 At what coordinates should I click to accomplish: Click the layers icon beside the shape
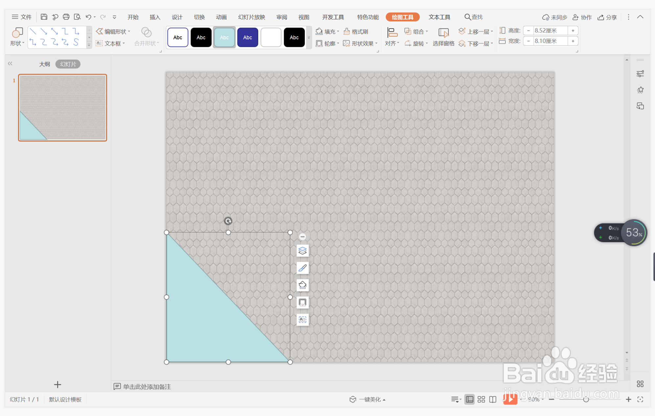[x=302, y=251]
